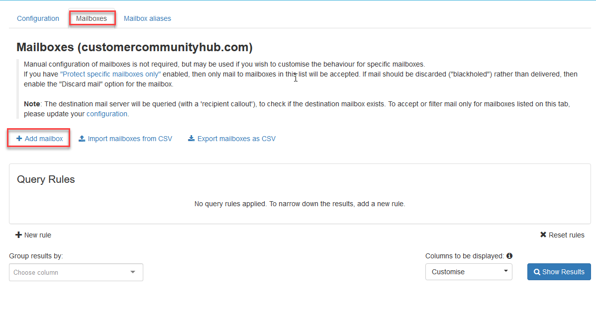The width and height of the screenshot is (596, 311).
Task: Click the info icon near Columns to be displayed
Action: tap(509, 256)
